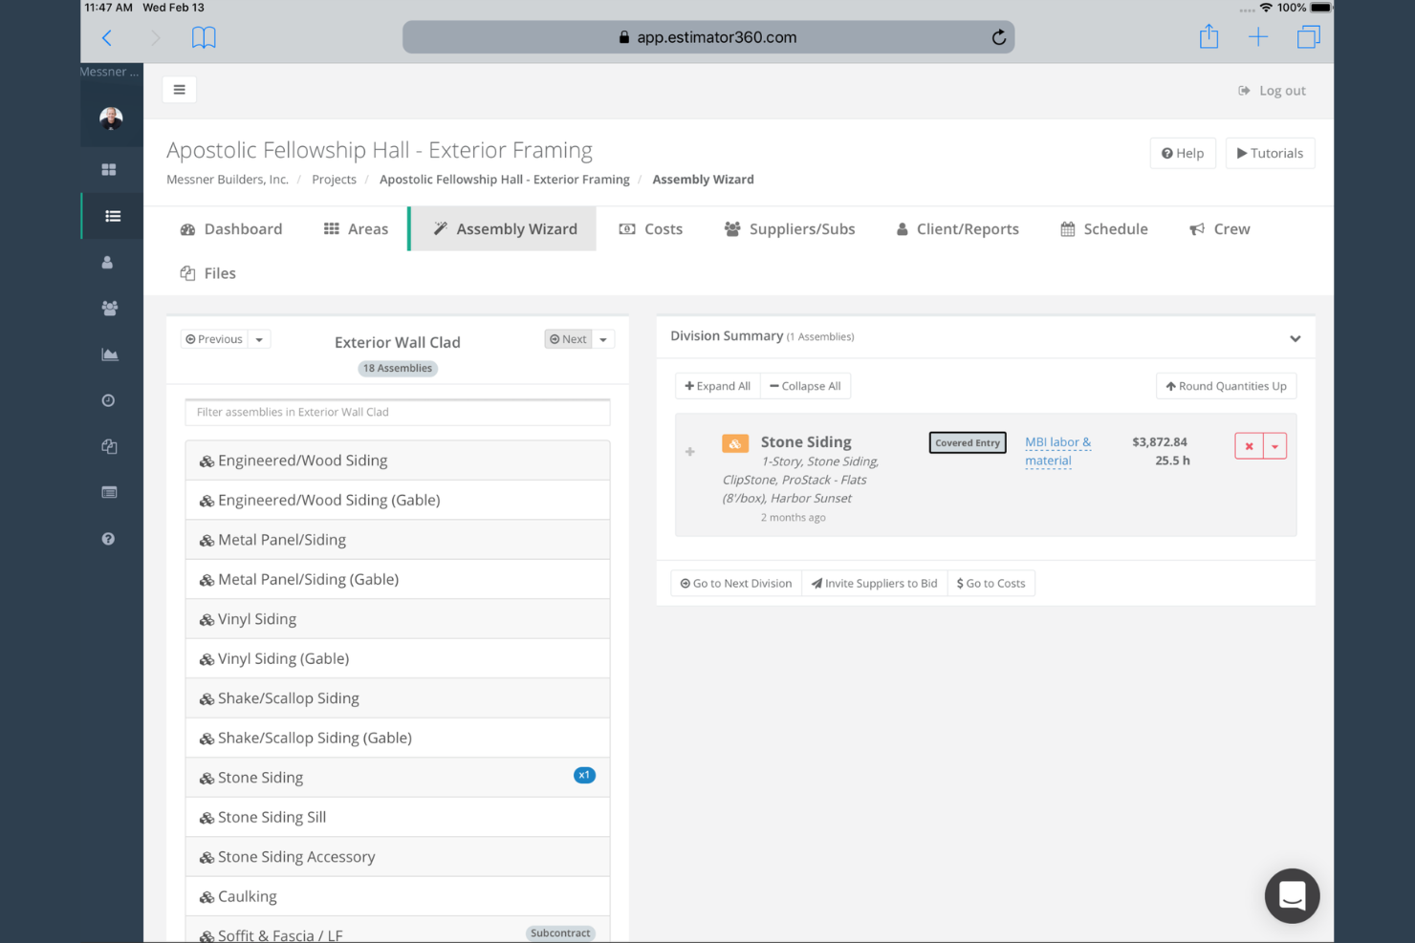The width and height of the screenshot is (1415, 943).
Task: Click the clock icon in the sidebar
Action: pyautogui.click(x=108, y=400)
